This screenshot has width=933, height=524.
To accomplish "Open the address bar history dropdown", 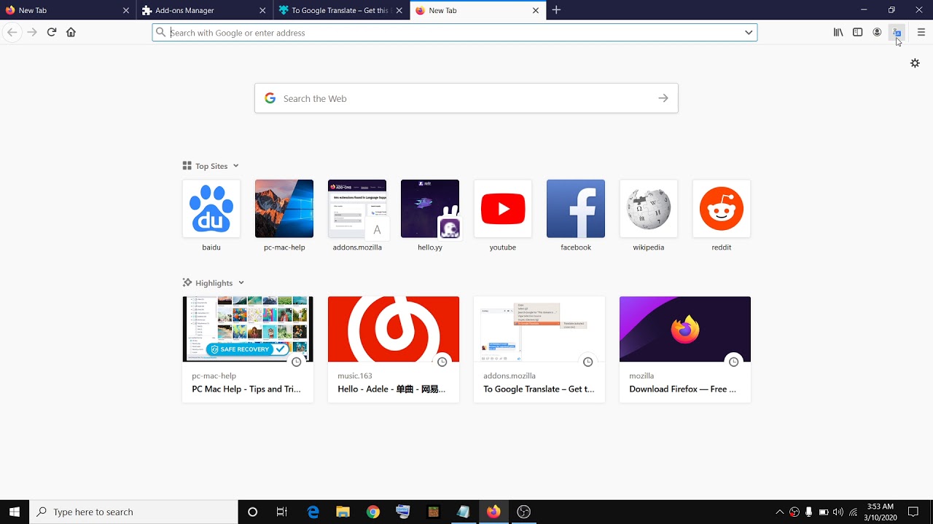I will click(x=749, y=33).
